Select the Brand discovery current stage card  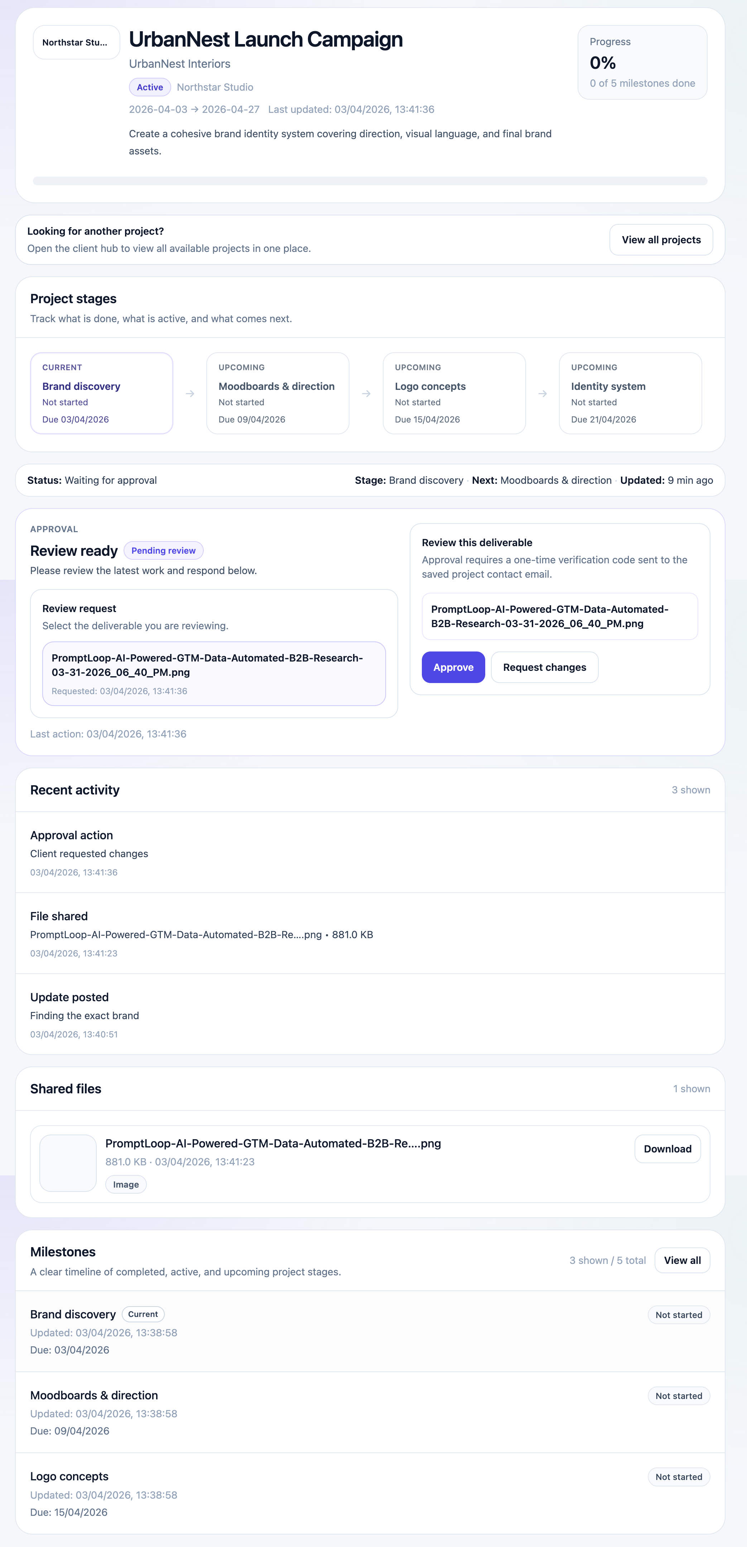[x=101, y=393]
